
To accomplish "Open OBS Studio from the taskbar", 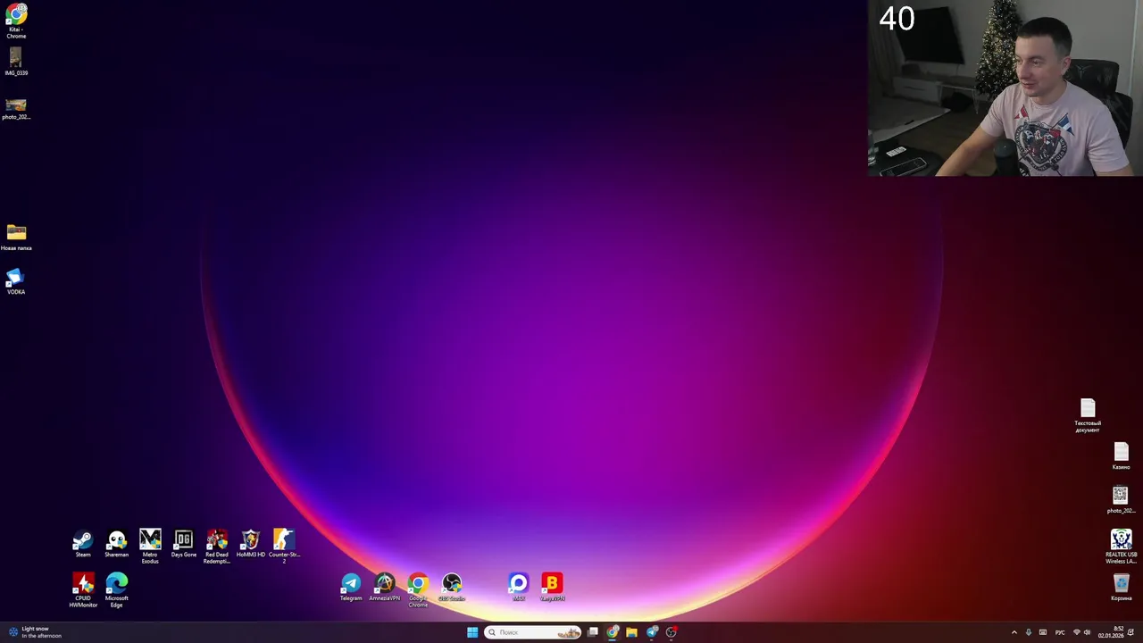I will [x=672, y=632].
